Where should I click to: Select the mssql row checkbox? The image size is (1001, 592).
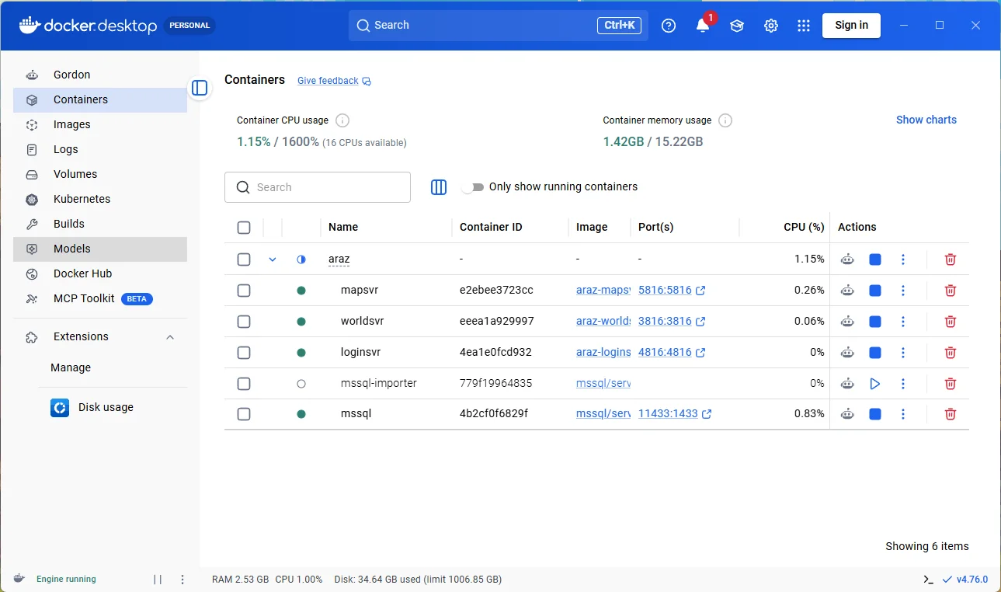[244, 414]
